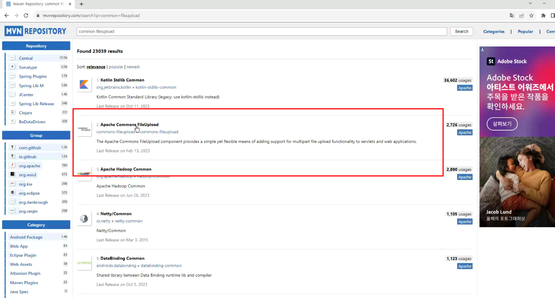
Task: Sort results by popular
Action: (x=116, y=67)
